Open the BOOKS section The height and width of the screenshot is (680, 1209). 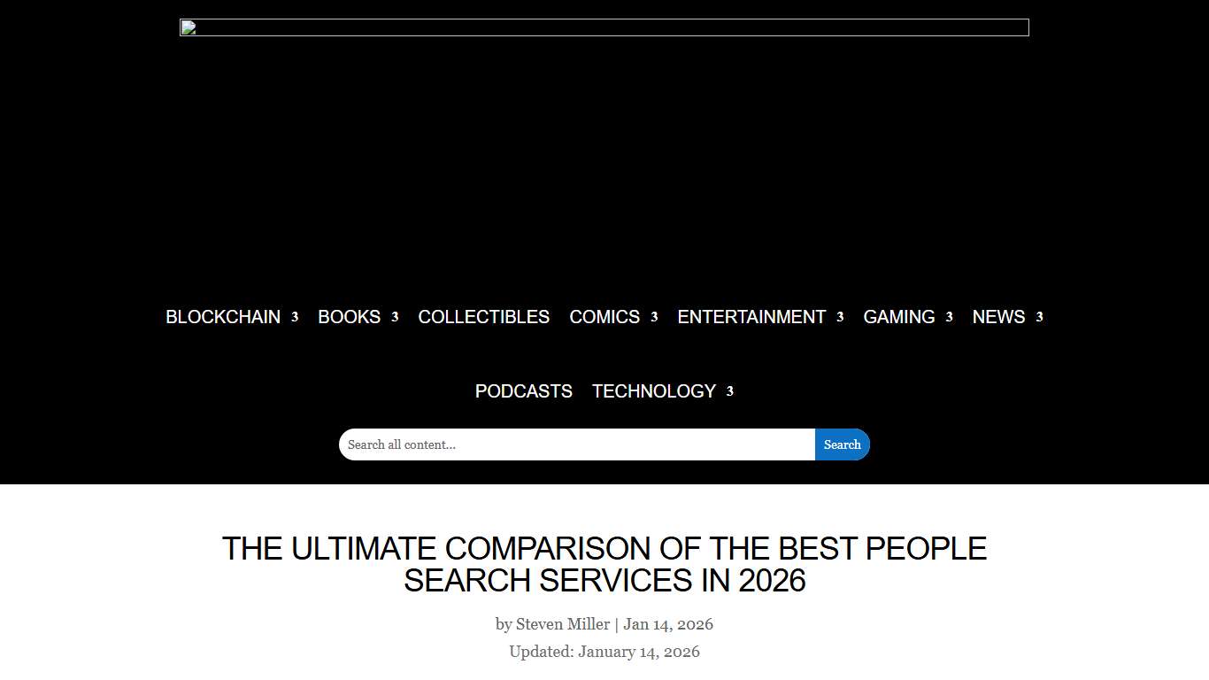(350, 317)
